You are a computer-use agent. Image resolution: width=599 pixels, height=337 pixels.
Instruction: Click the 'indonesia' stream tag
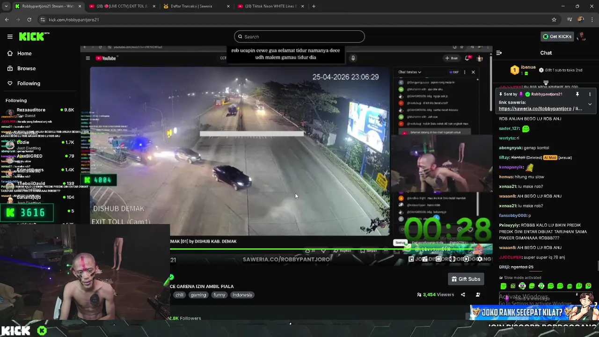[x=242, y=295]
